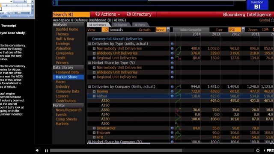Open sparkline chart for A380 row
The width and height of the screenshot is (274, 154).
(x=178, y=110)
